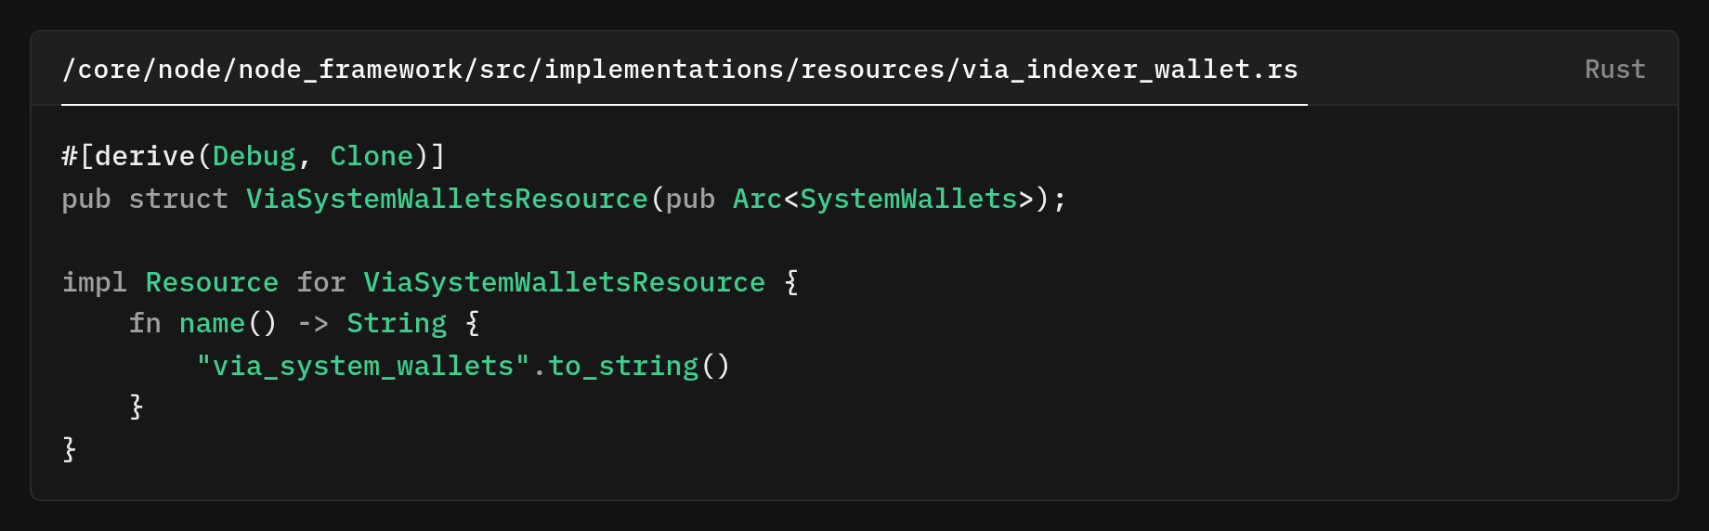Click the return arrow before String
This screenshot has height=531, width=1709.
(313, 323)
